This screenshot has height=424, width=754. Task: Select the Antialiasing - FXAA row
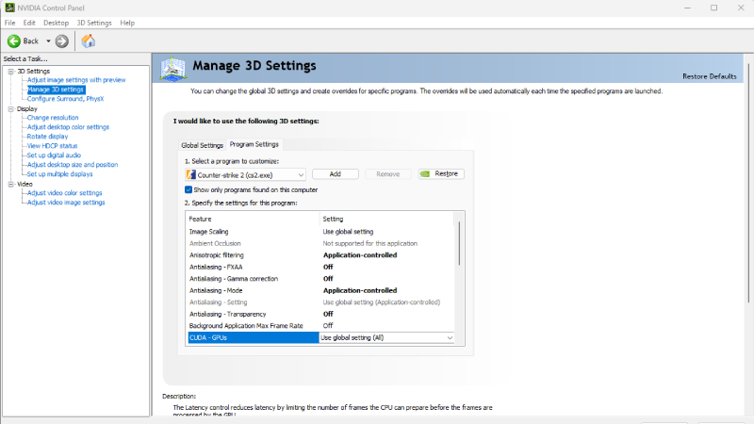(x=320, y=267)
